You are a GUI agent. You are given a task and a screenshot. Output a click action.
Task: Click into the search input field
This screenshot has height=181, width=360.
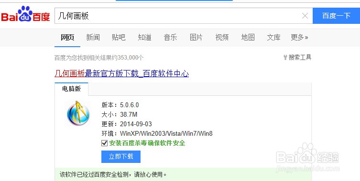coord(178,16)
